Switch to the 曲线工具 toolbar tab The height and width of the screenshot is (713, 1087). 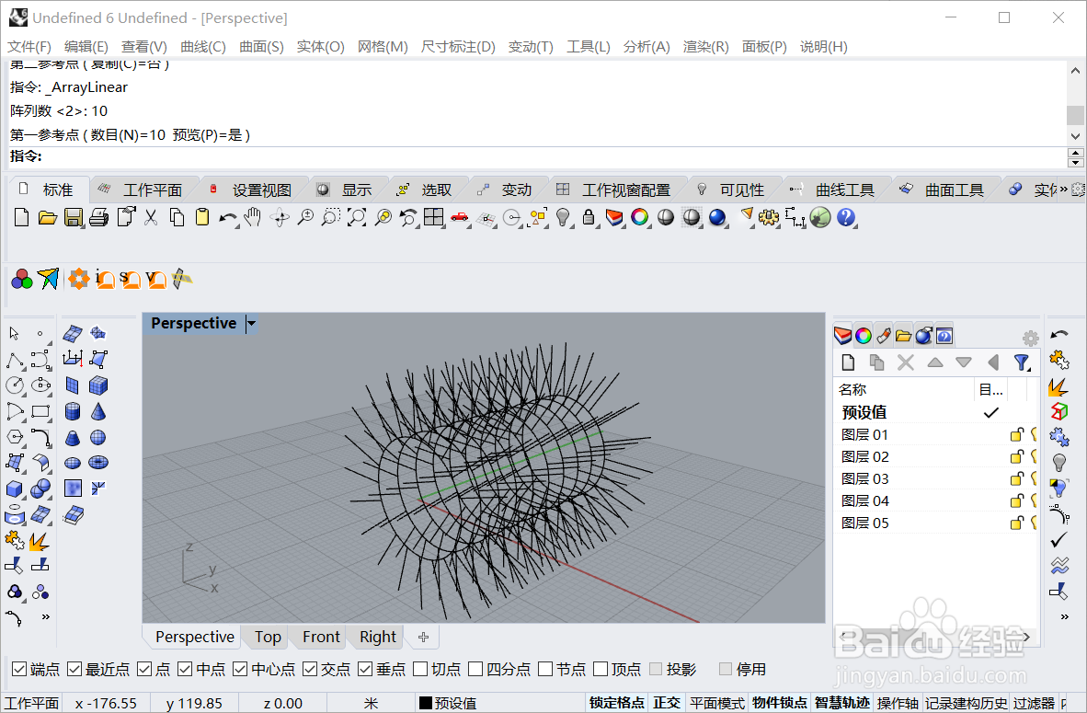pyautogui.click(x=835, y=190)
